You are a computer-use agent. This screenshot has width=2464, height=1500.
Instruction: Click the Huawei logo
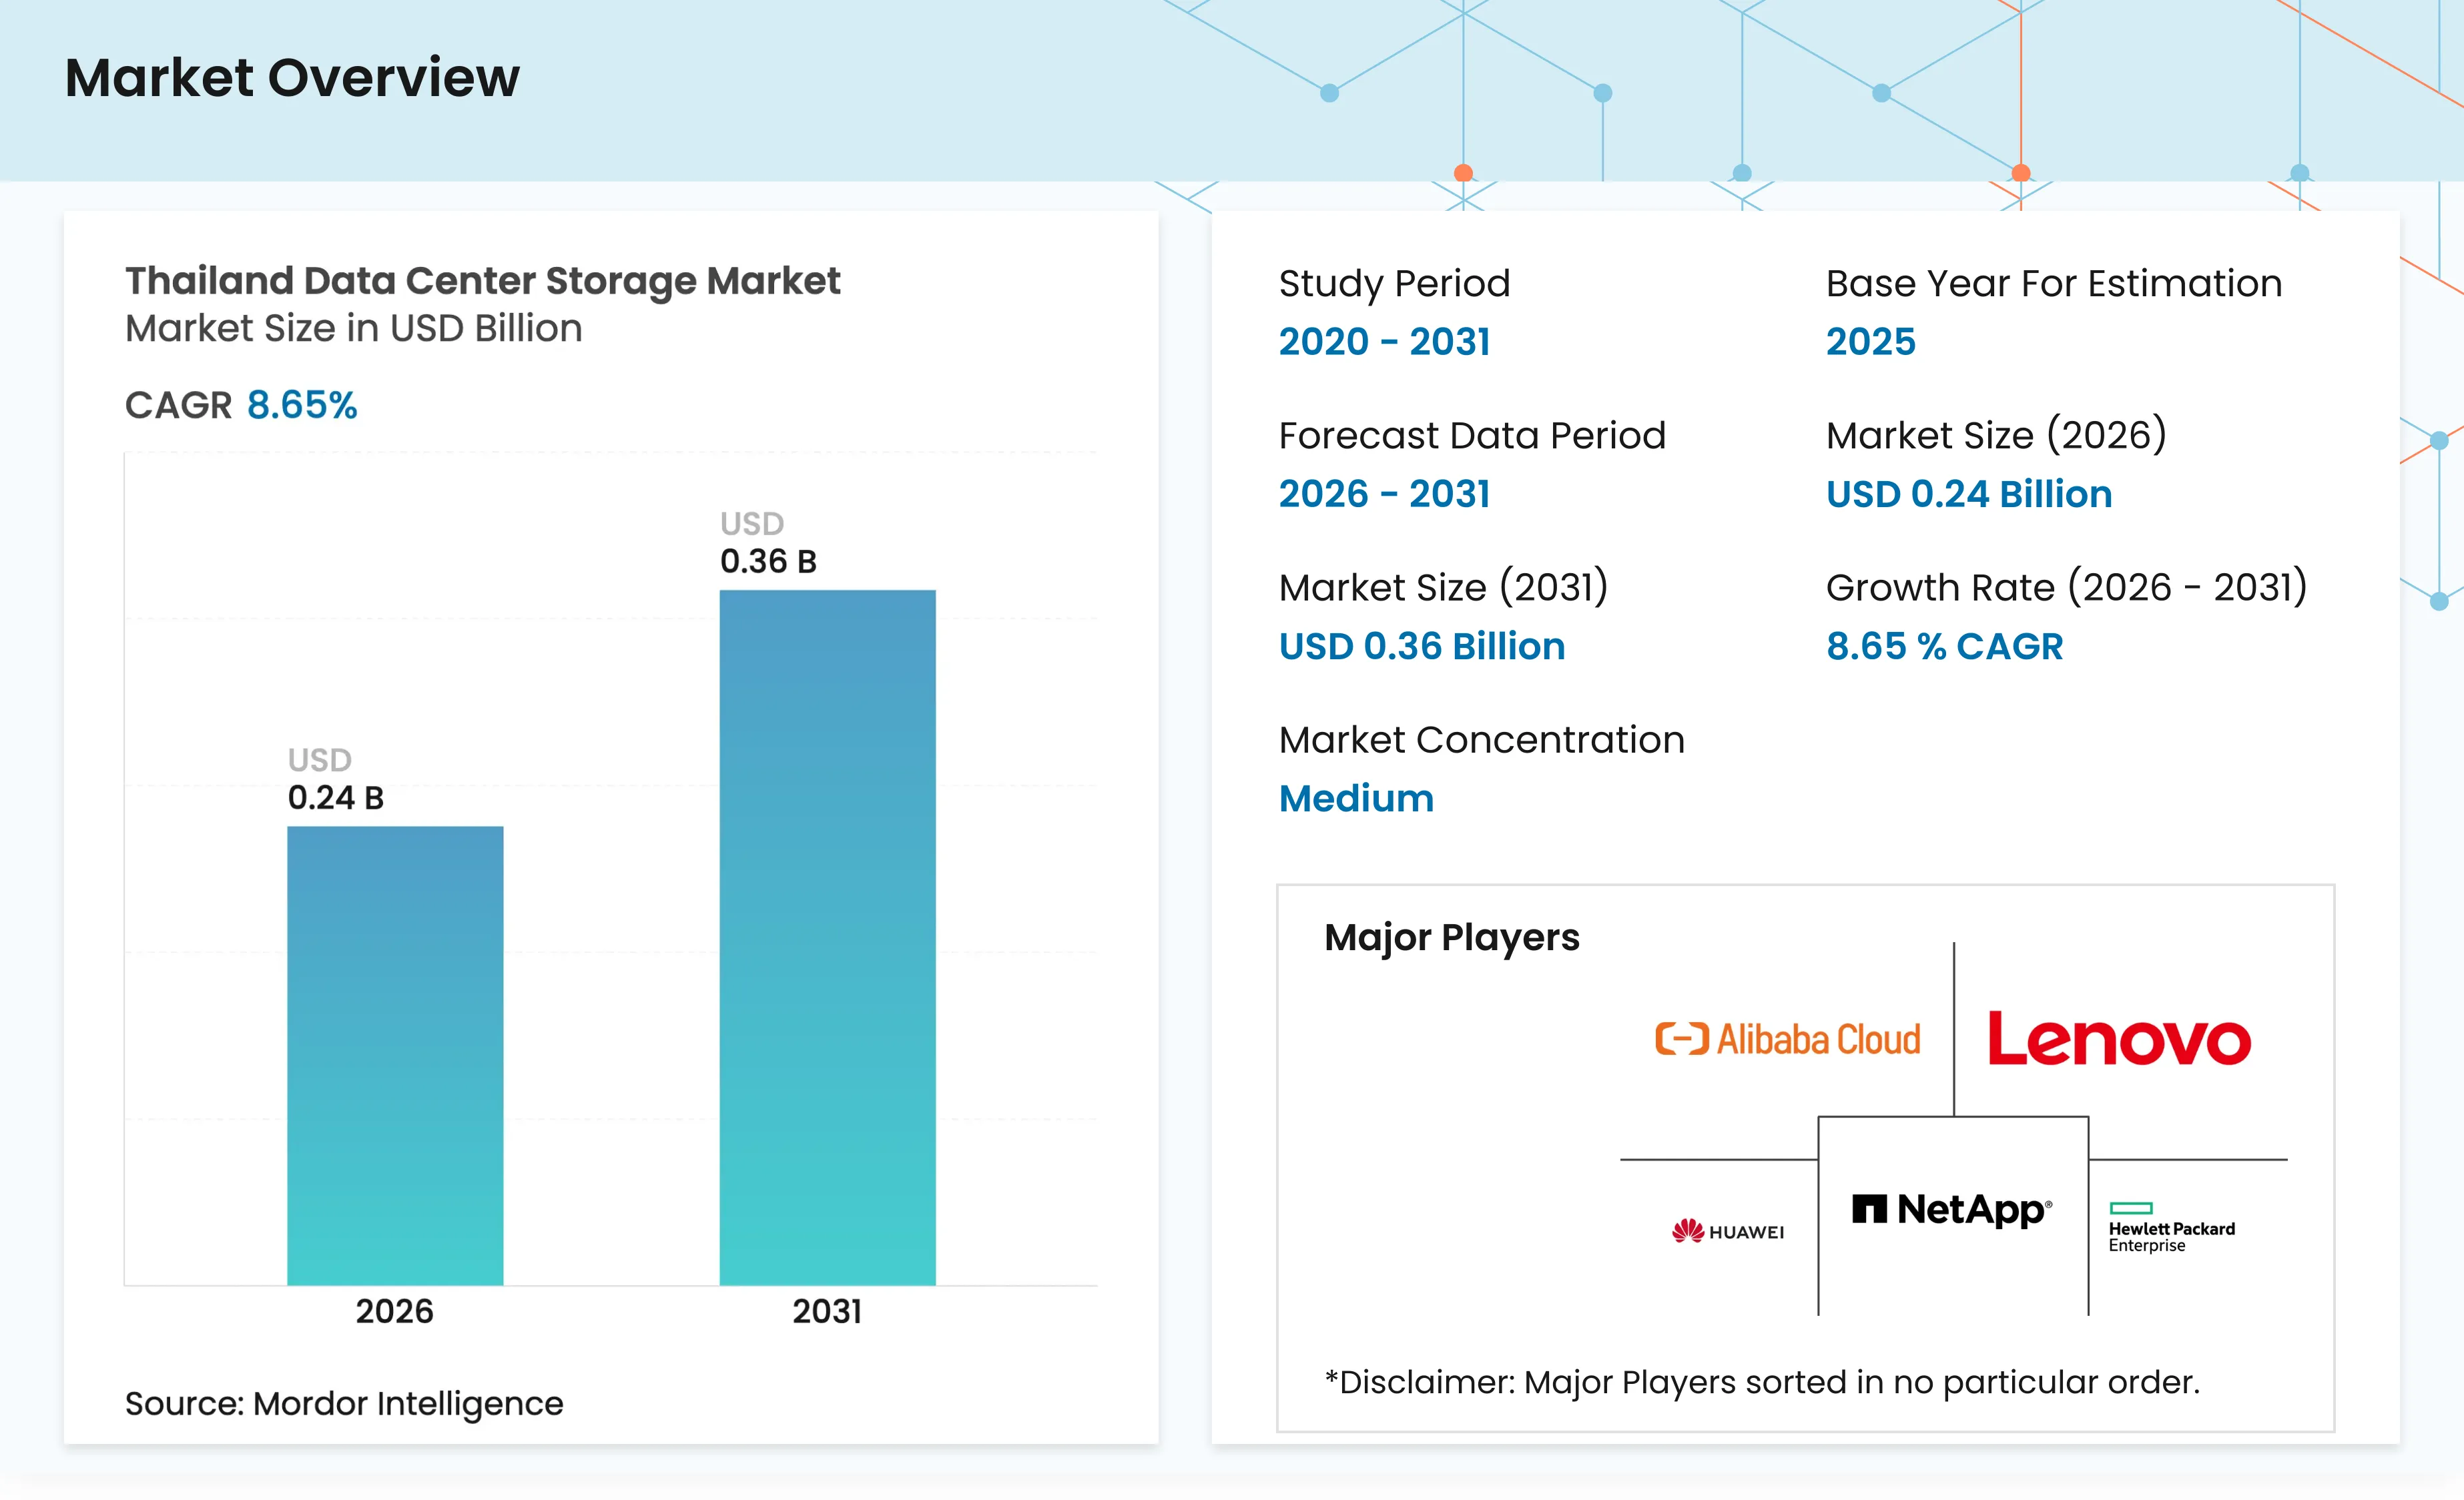(x=1727, y=1231)
